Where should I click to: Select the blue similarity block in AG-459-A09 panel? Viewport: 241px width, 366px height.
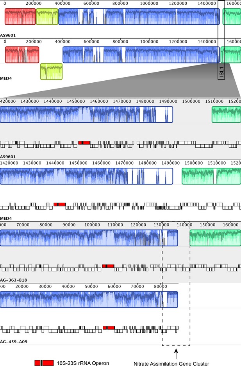point(89,299)
